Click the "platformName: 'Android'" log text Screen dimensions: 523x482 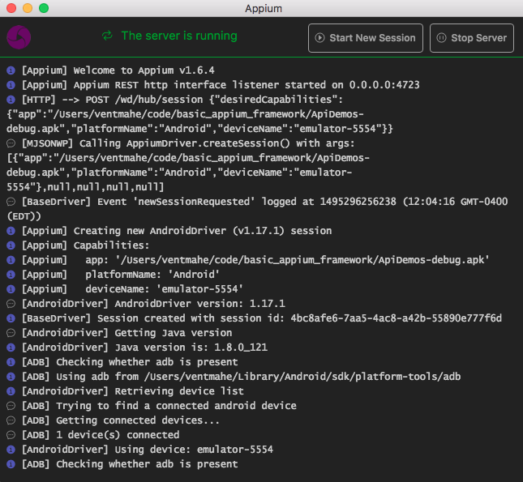coord(152,275)
